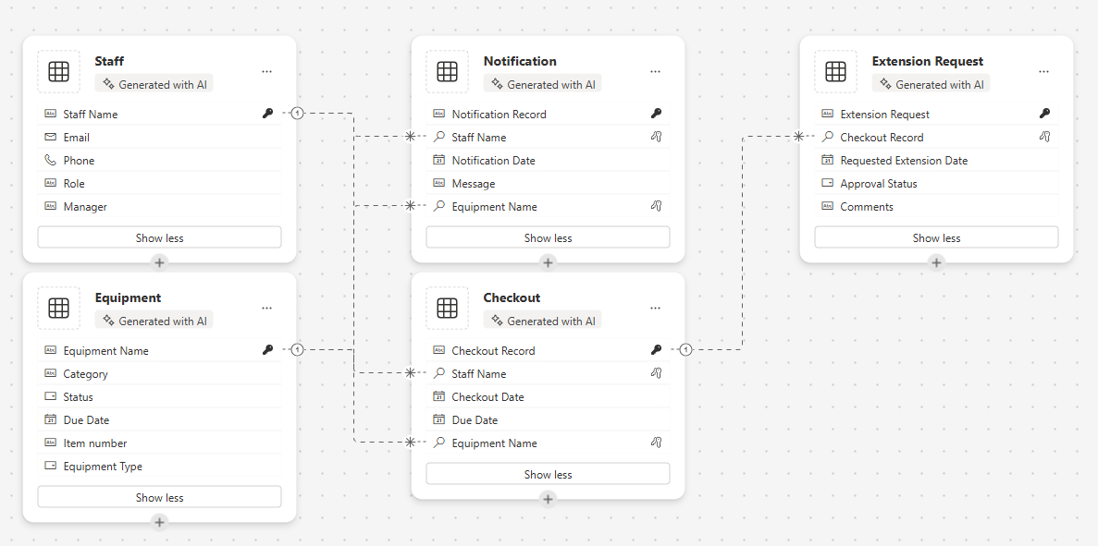Expand the Extension Request table with the plus control
Screen dimensions: 1098x546
936,262
